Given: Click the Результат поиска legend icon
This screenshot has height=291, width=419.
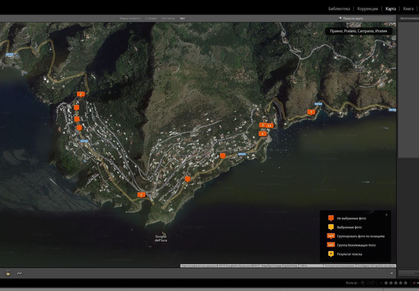Looking at the screenshot, I should pos(331,254).
